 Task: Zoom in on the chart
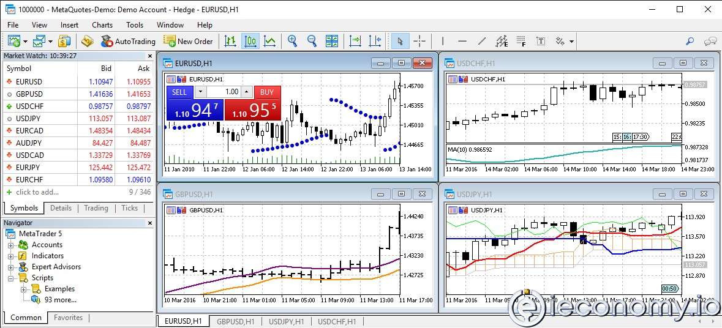pos(293,41)
